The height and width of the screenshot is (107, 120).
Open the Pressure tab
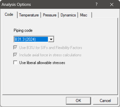point(50,15)
